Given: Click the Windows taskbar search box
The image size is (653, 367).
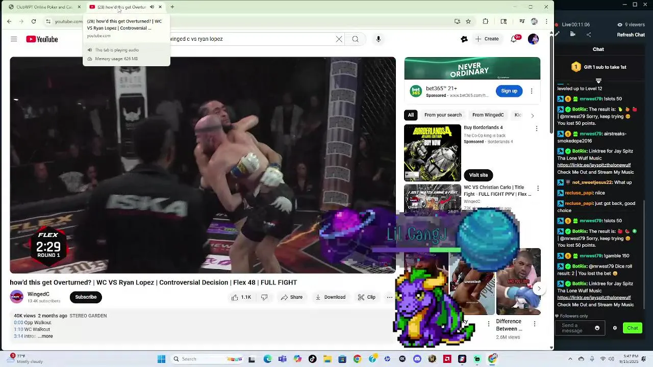Looking at the screenshot, I should coord(207,359).
